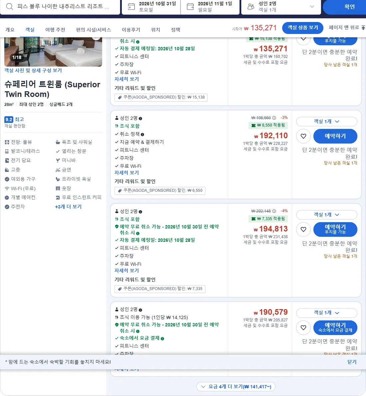Save ₩194,813 offer with heart icon
This screenshot has height=396, width=366.
pyautogui.click(x=303, y=229)
